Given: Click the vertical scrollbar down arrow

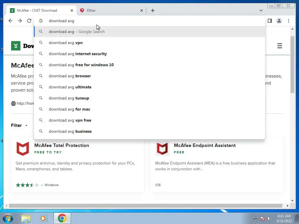Looking at the screenshot, I should (292, 200).
